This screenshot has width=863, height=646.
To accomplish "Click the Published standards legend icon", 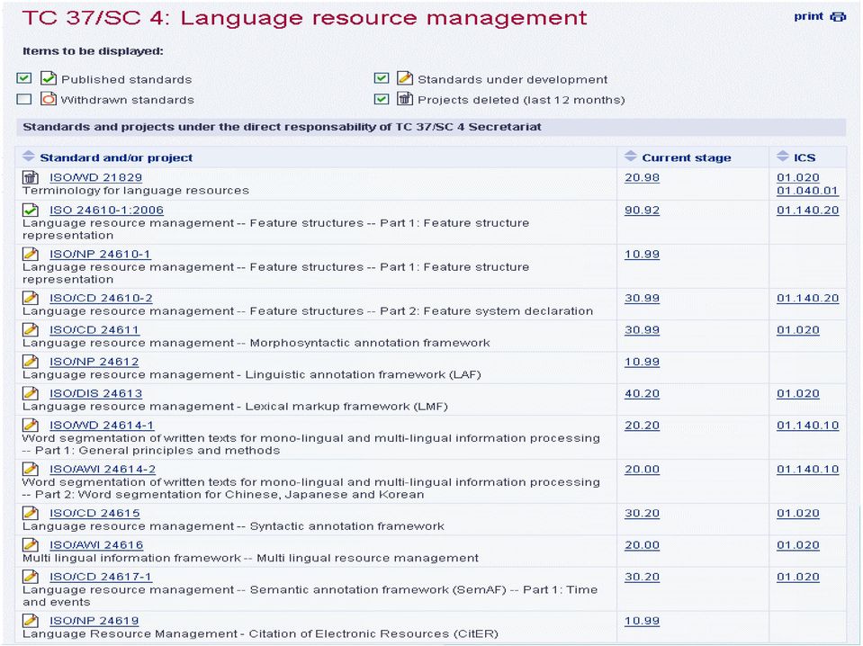I will tap(49, 78).
